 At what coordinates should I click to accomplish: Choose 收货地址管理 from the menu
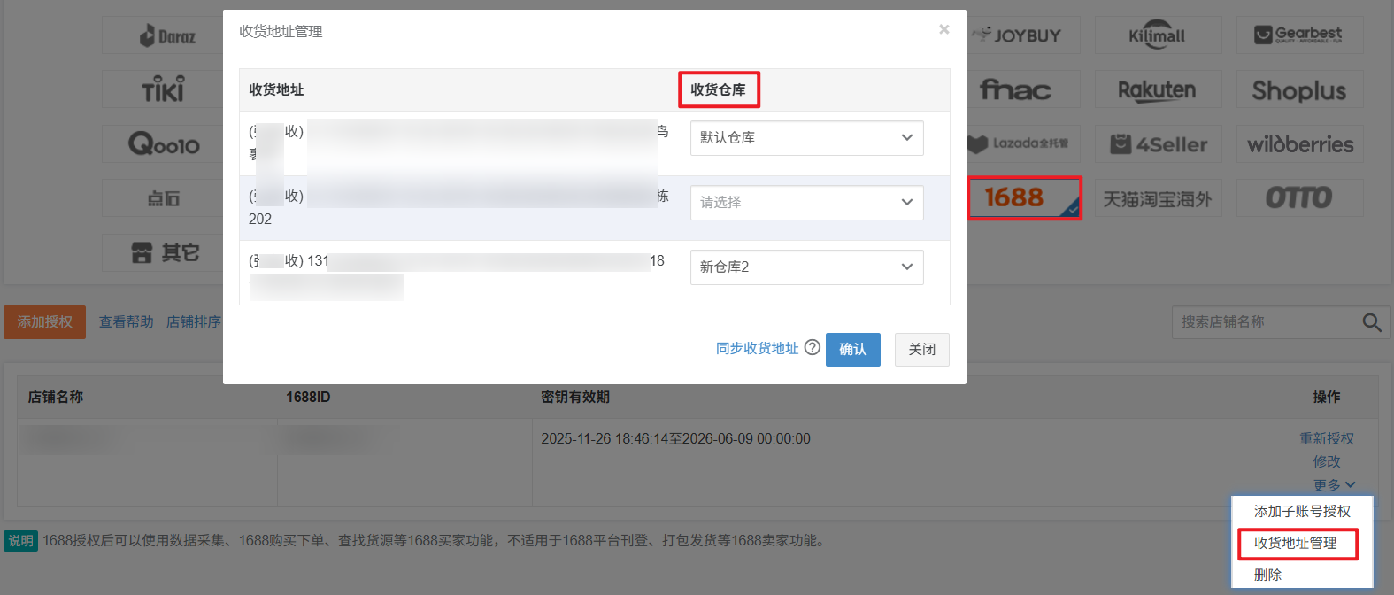(1295, 543)
